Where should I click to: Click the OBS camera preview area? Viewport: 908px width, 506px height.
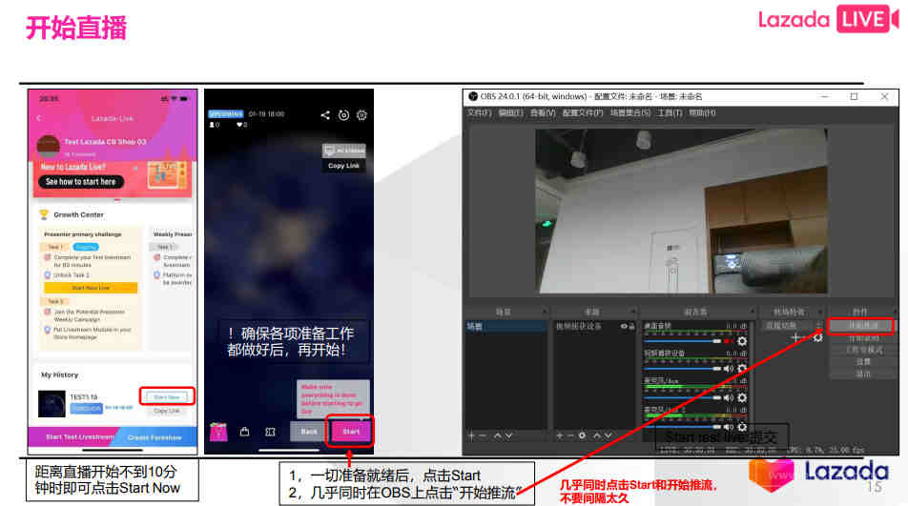681,212
